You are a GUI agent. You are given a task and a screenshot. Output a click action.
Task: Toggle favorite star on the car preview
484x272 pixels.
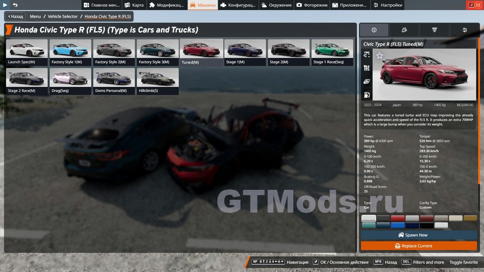click(379, 56)
